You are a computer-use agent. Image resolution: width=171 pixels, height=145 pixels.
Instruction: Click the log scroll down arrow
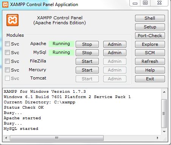coord(164,132)
